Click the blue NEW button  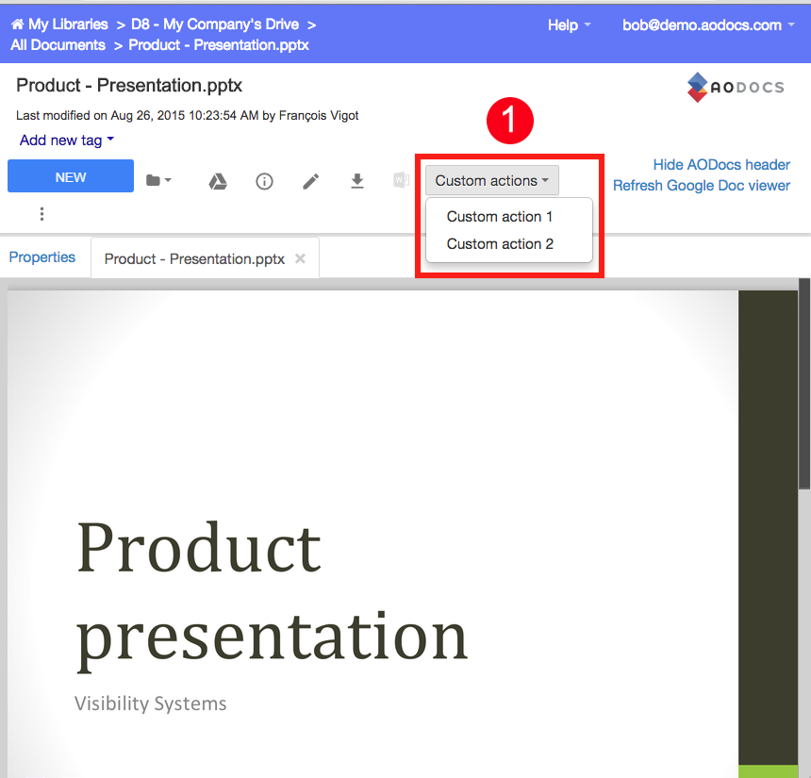(x=71, y=176)
